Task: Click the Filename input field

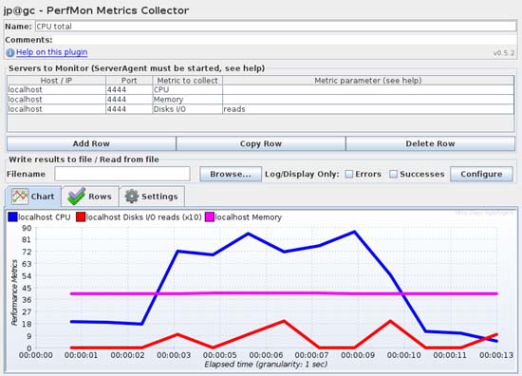Action: pos(122,174)
